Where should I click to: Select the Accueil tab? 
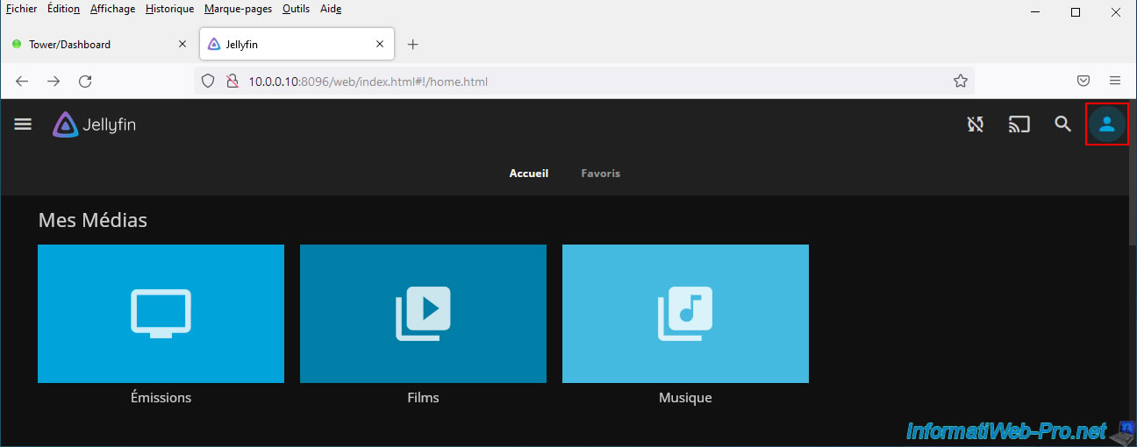pos(528,174)
